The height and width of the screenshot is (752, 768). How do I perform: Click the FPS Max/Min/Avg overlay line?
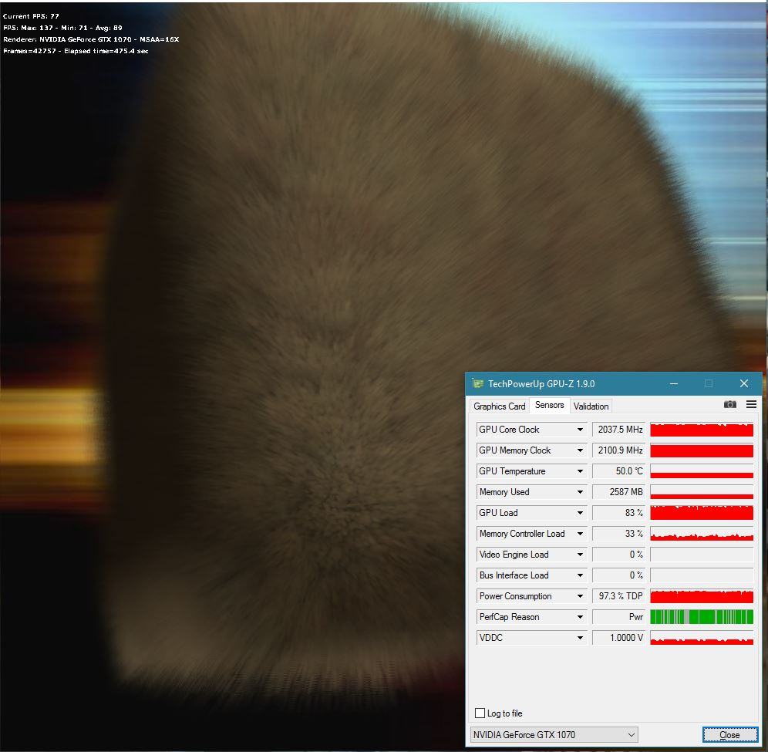(x=62, y=28)
